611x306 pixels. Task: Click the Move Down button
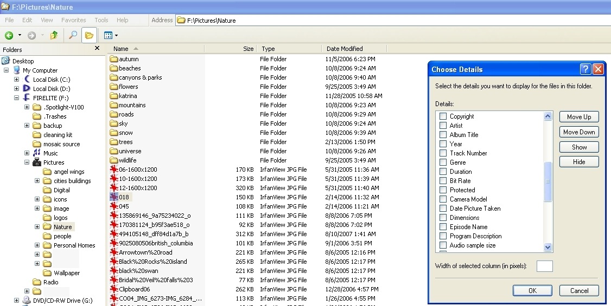pos(579,132)
